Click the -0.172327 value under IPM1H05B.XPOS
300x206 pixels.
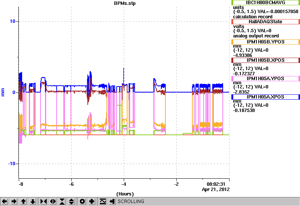[x=244, y=74]
